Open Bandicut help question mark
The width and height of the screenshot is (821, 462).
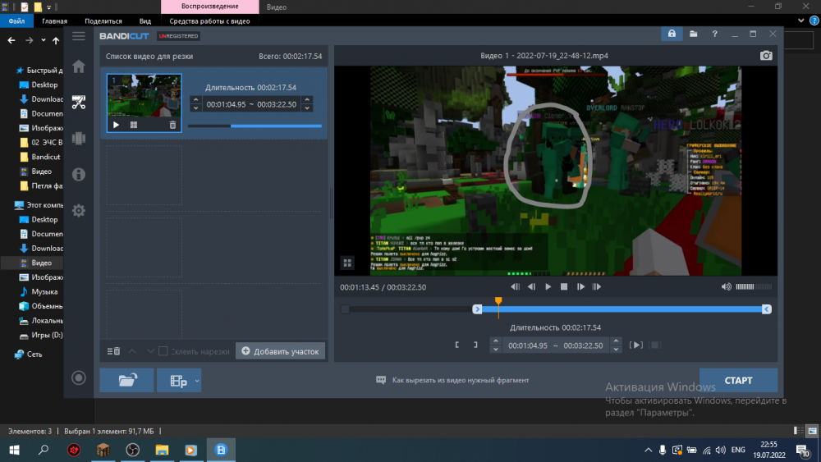pos(715,34)
